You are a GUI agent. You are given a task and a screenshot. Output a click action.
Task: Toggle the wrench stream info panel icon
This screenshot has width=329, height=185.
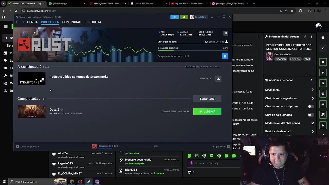(323, 125)
